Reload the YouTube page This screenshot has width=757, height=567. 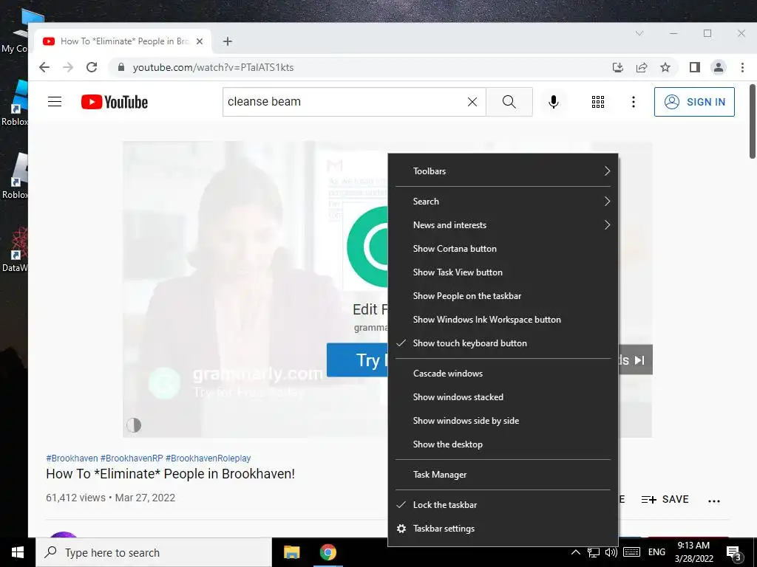click(x=92, y=67)
